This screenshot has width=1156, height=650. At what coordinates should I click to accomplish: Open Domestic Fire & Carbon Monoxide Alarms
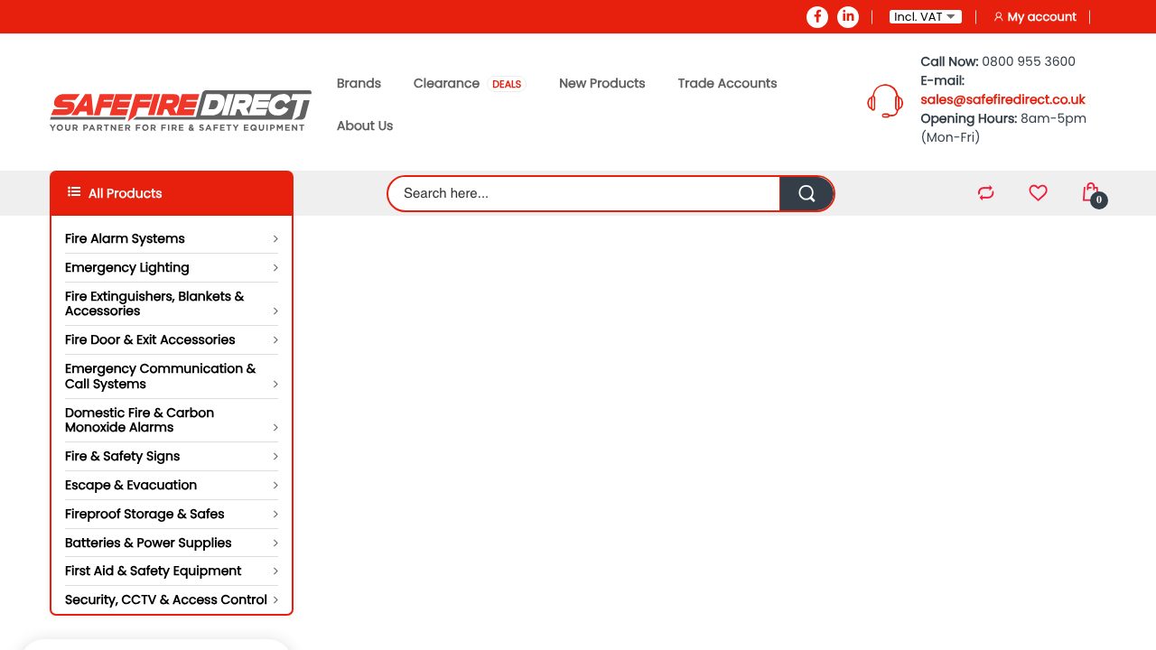click(x=140, y=420)
